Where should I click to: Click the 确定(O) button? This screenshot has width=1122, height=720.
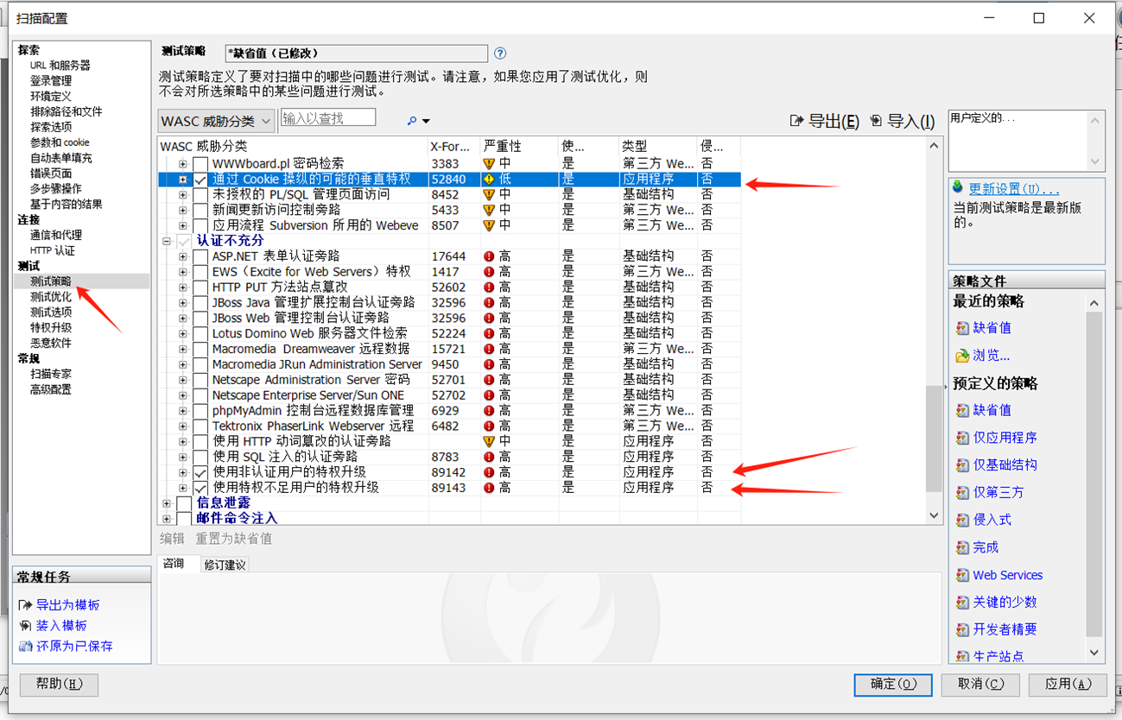tap(893, 684)
